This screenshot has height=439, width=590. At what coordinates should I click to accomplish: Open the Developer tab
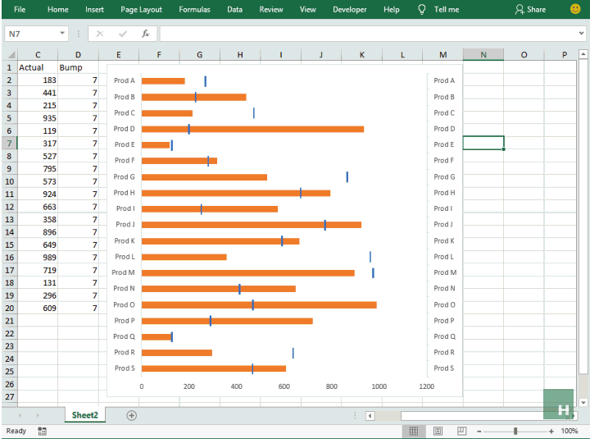click(x=350, y=9)
